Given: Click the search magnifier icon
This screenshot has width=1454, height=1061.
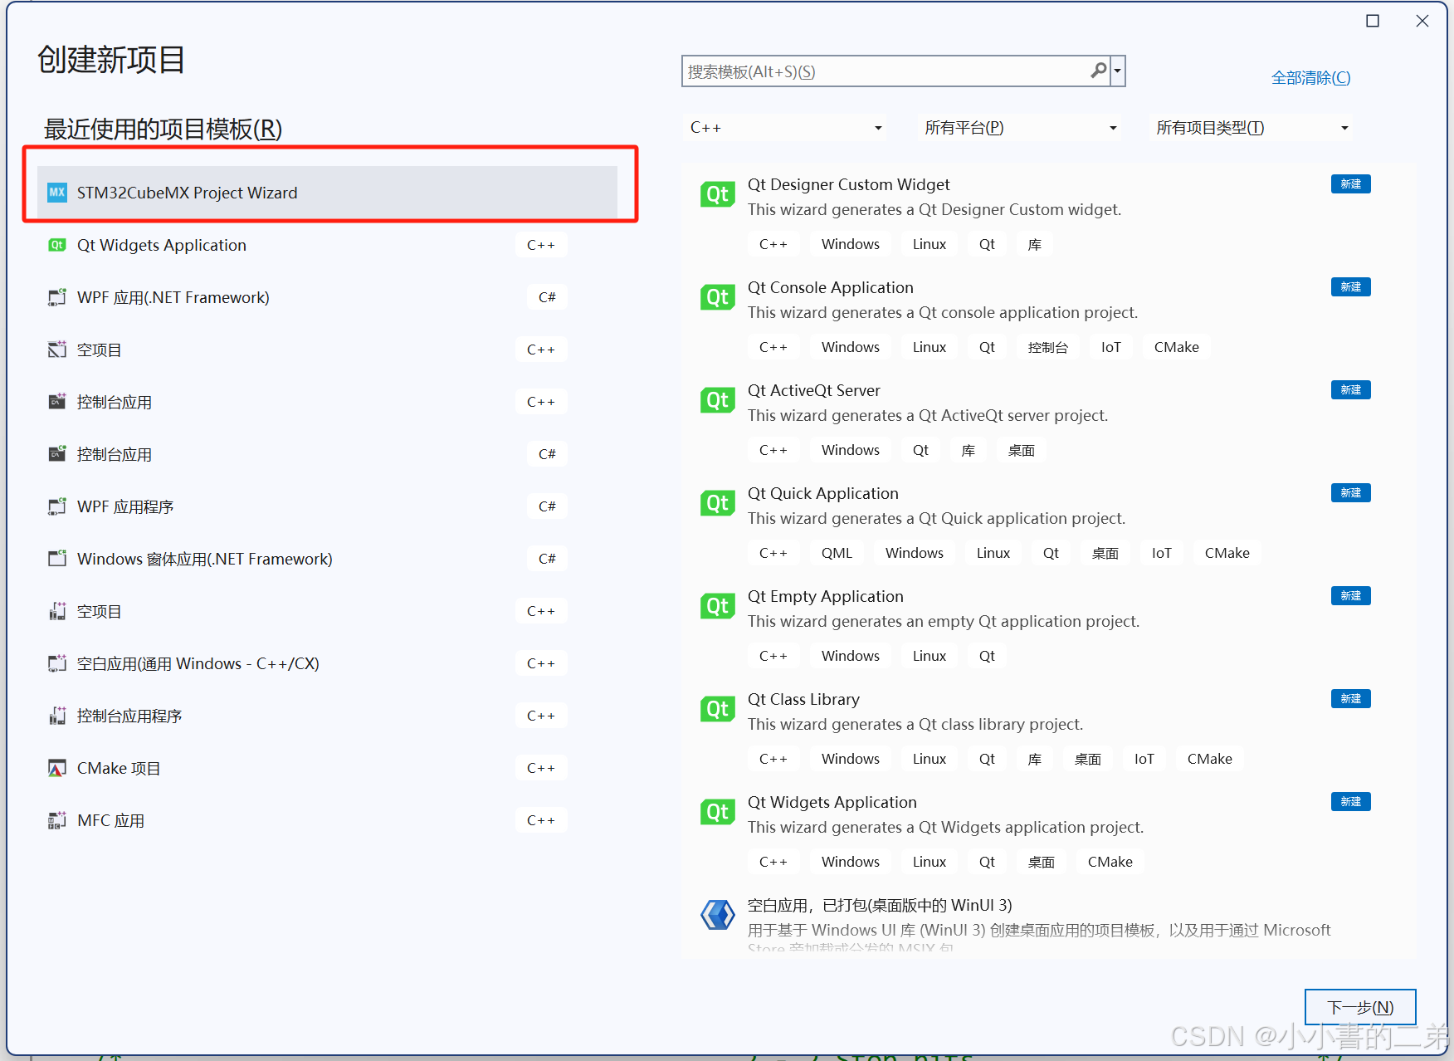Looking at the screenshot, I should (1097, 71).
